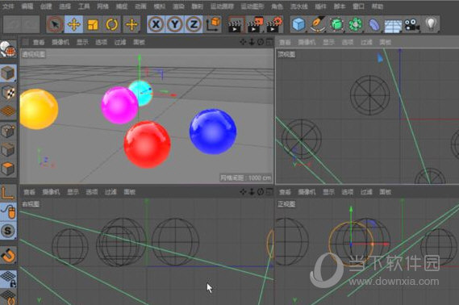Open Render Settings gear clapperboard
The width and height of the screenshot is (459, 305).
(x=274, y=24)
